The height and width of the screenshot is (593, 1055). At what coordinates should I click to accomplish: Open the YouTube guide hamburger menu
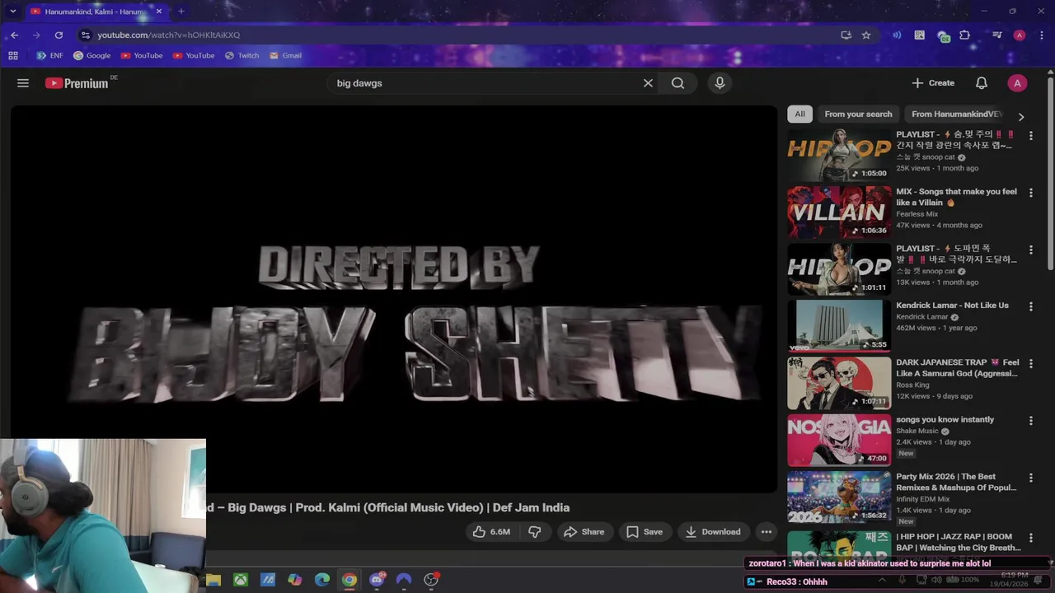tap(23, 83)
